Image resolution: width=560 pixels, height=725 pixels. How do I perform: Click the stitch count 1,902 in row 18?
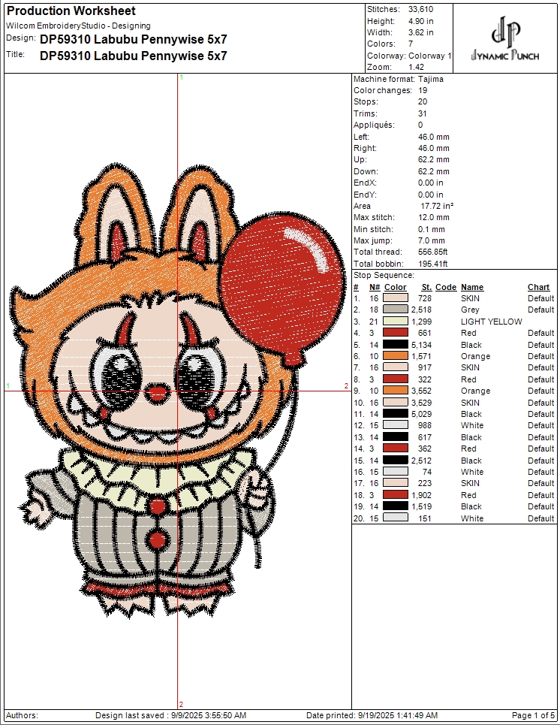(x=421, y=495)
